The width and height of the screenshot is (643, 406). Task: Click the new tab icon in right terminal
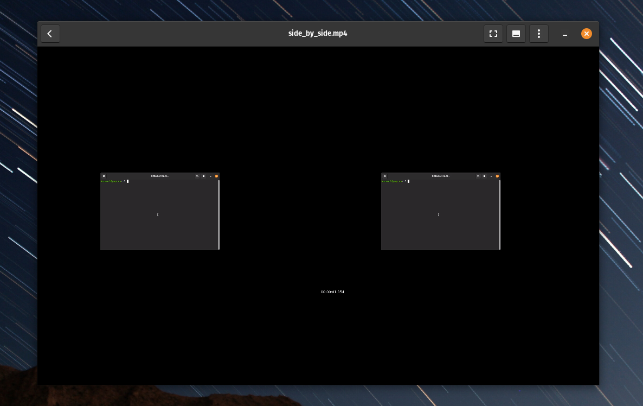click(384, 176)
